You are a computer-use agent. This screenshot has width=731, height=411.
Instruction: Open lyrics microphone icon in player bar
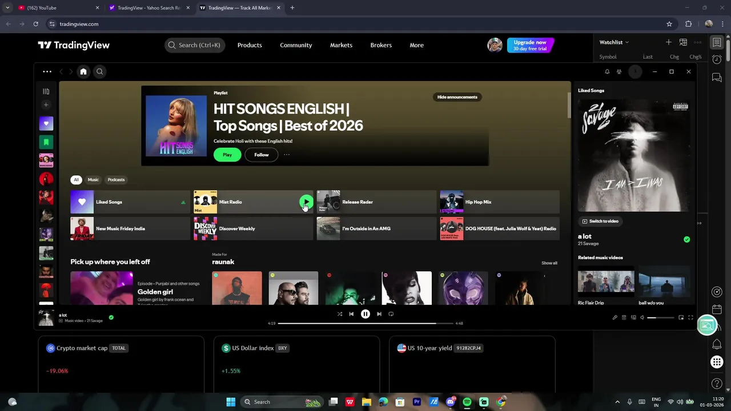tap(615, 317)
